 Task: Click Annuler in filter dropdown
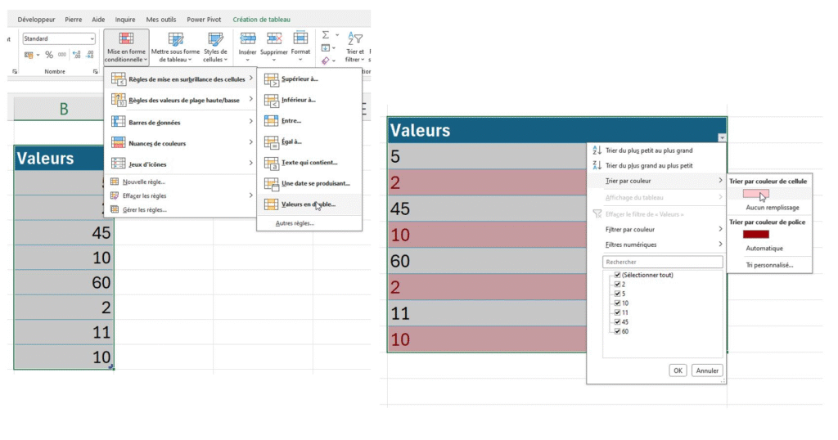[707, 370]
